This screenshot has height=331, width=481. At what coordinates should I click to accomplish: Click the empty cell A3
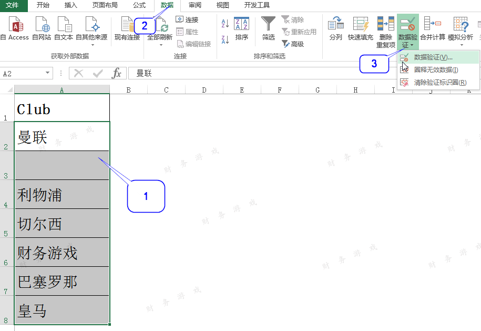coord(62,165)
